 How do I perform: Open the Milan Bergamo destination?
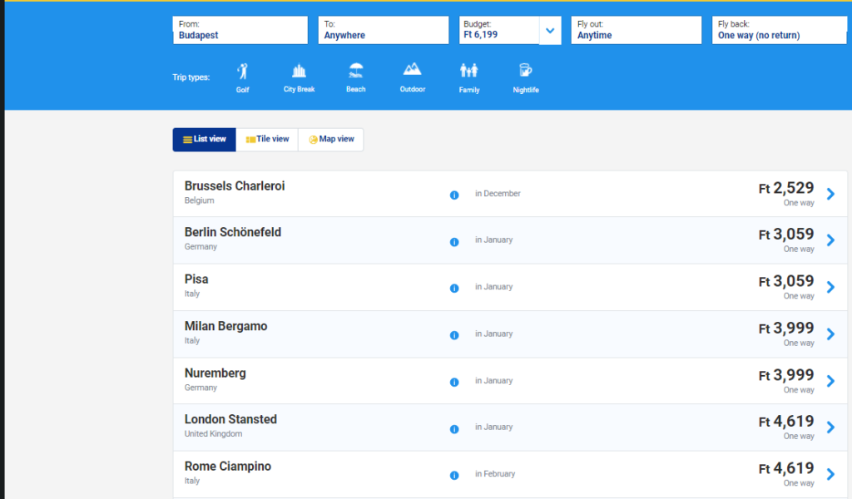(226, 327)
